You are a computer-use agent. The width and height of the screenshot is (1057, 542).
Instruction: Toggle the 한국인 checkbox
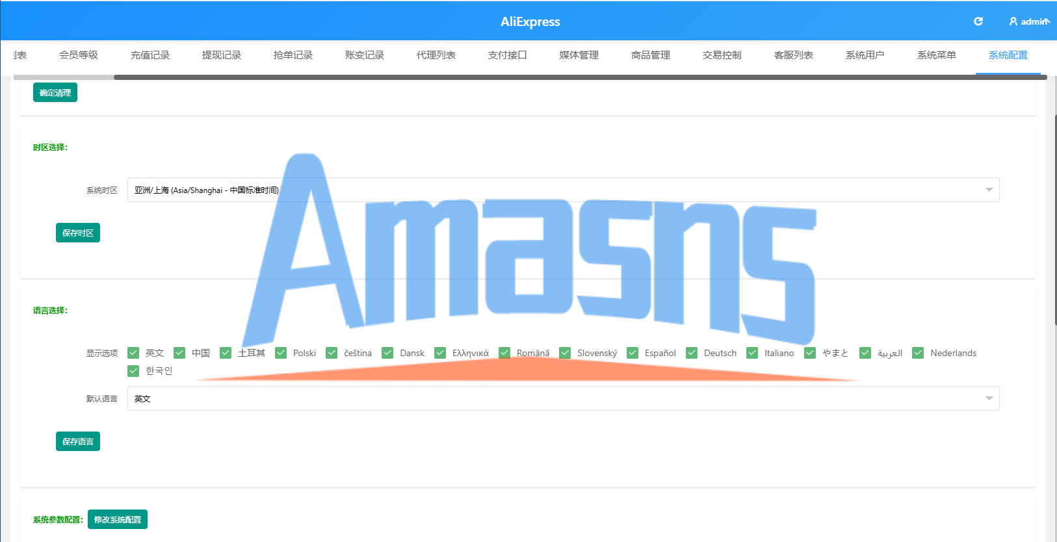click(133, 370)
